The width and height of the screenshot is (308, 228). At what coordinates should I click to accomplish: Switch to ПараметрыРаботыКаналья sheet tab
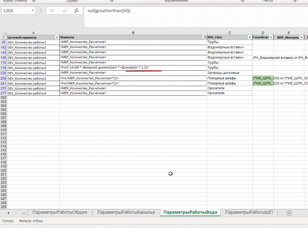[x=126, y=212]
